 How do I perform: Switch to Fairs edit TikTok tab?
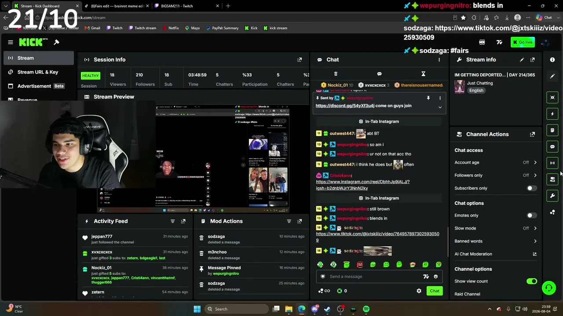(117, 6)
